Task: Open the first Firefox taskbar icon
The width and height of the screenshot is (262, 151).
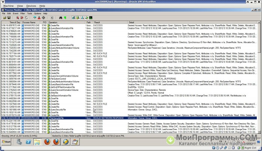Action: click(x=47, y=142)
